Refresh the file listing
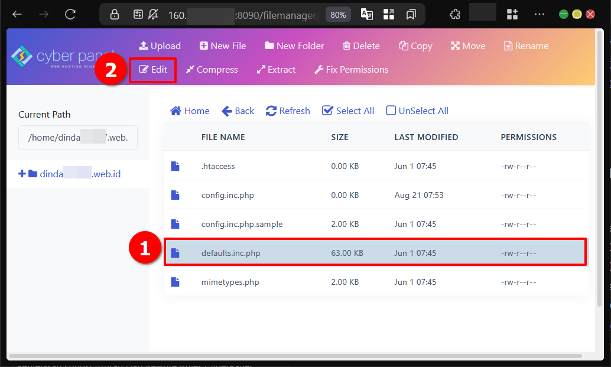 point(288,111)
